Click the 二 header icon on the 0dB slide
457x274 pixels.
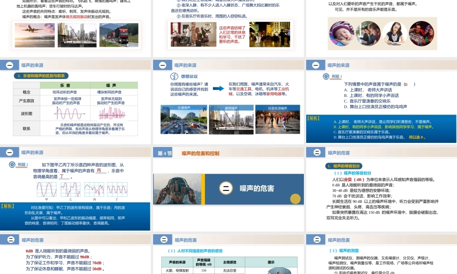(11, 240)
